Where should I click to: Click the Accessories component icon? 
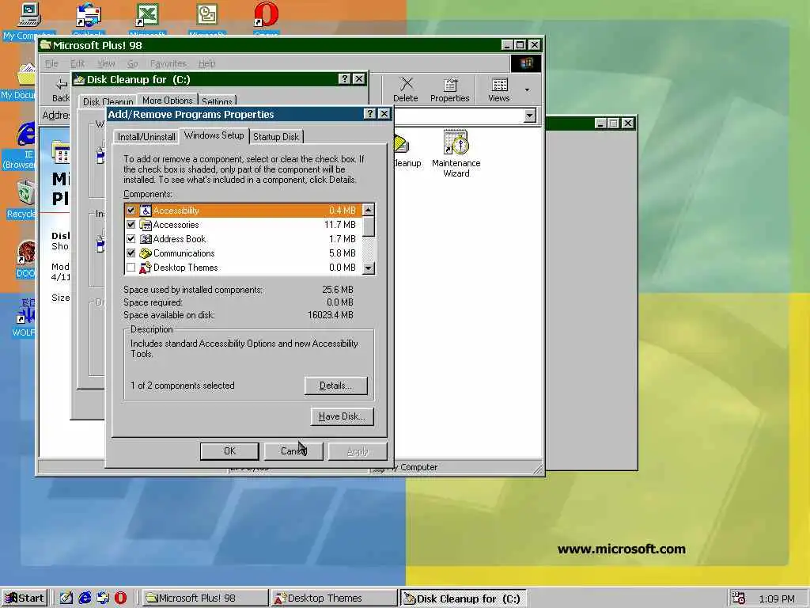click(x=146, y=225)
